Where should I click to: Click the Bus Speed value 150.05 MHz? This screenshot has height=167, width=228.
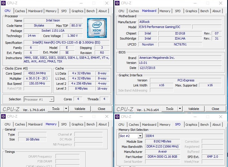(x=37, y=83)
